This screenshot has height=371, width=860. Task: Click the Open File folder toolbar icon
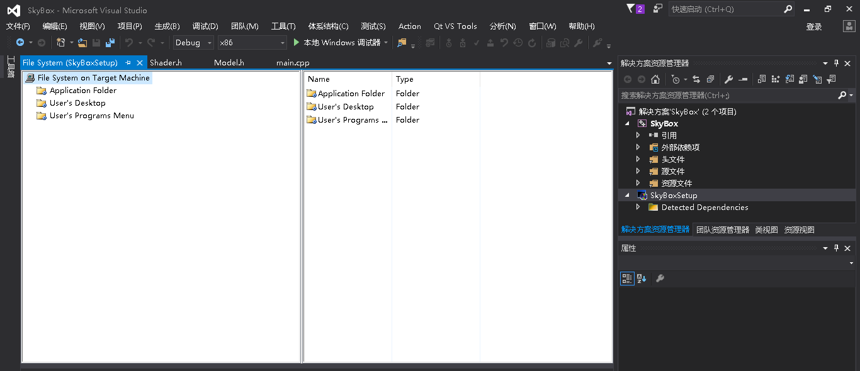click(82, 42)
